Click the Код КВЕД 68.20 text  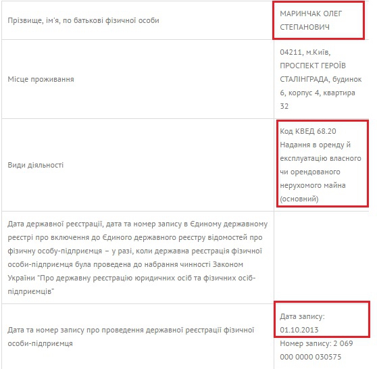(308, 131)
